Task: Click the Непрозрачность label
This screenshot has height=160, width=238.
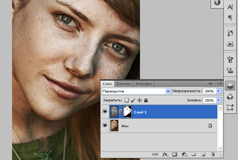Action: click(187, 91)
